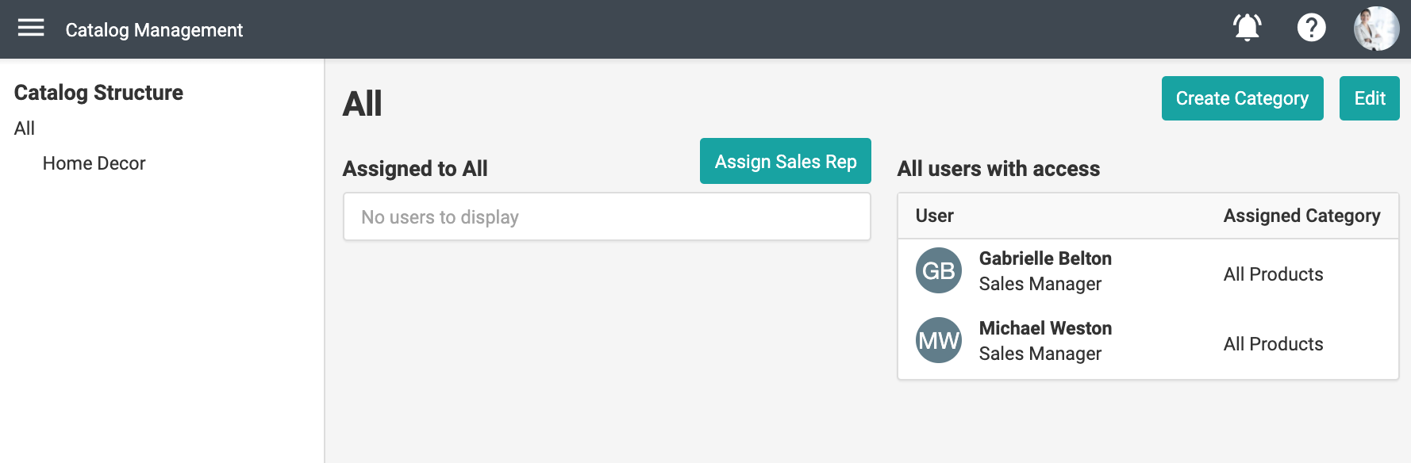Open the notifications bell

pyautogui.click(x=1247, y=28)
